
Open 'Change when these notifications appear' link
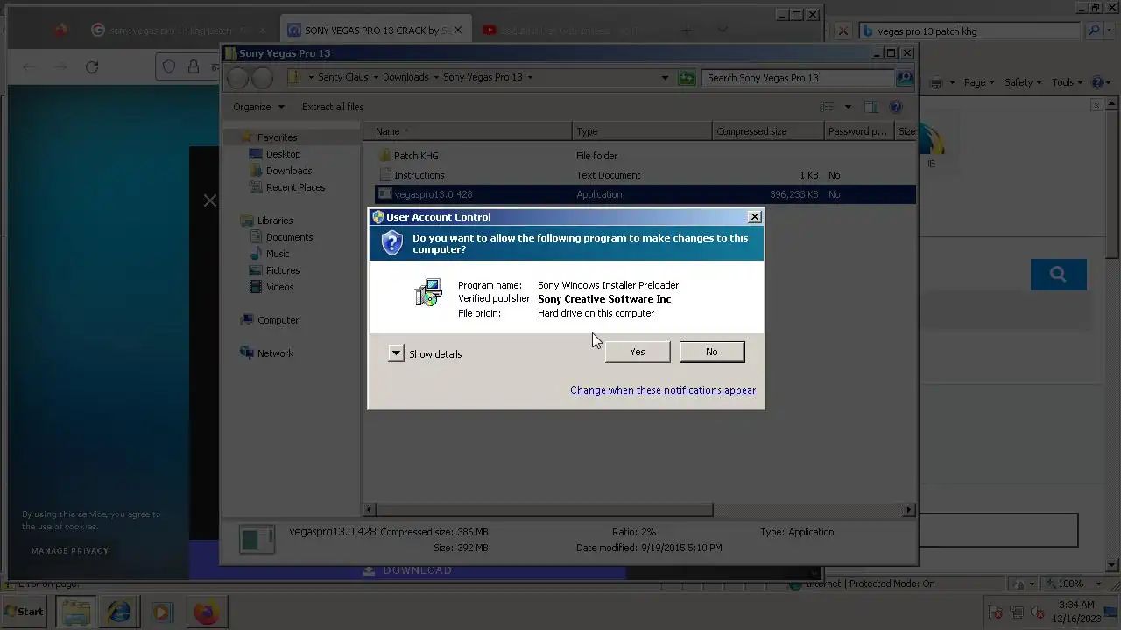click(663, 390)
